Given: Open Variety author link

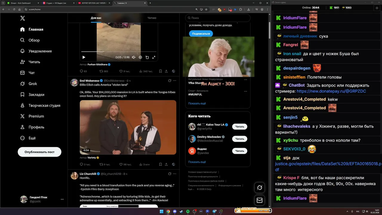Looking at the screenshot, I should pyautogui.click(x=93, y=158).
